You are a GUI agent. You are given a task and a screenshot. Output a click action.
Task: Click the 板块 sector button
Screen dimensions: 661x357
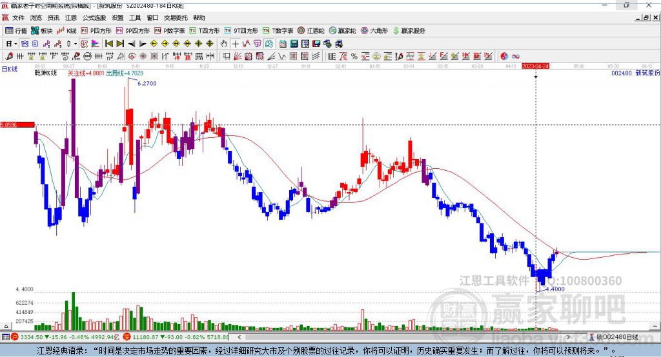click(42, 31)
